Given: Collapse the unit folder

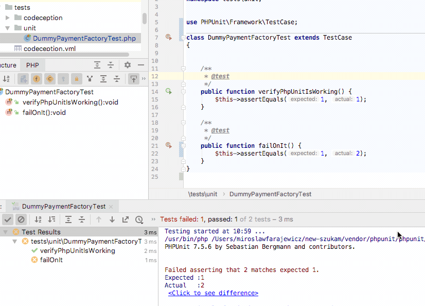Looking at the screenshot, I should [8, 28].
